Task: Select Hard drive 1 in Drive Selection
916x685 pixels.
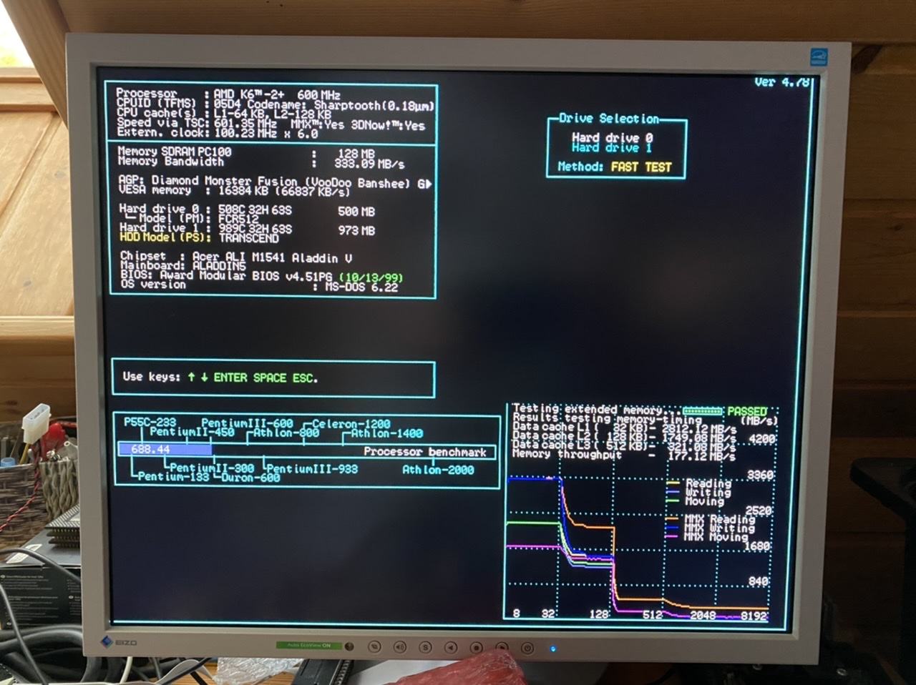Action: (x=612, y=148)
